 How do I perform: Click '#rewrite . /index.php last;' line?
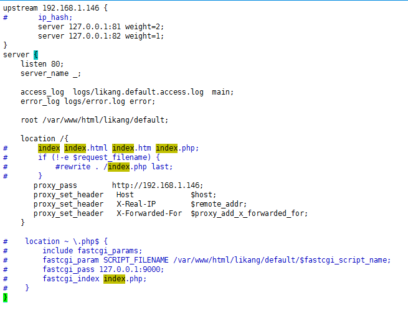pos(114,167)
